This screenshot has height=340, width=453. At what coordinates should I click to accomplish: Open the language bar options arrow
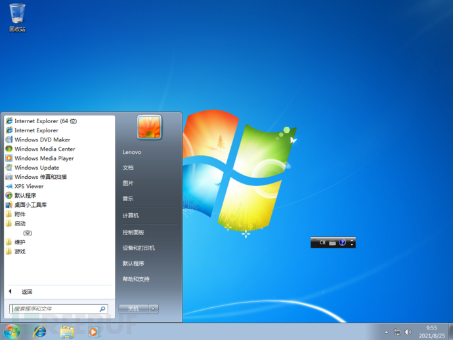coord(352,242)
